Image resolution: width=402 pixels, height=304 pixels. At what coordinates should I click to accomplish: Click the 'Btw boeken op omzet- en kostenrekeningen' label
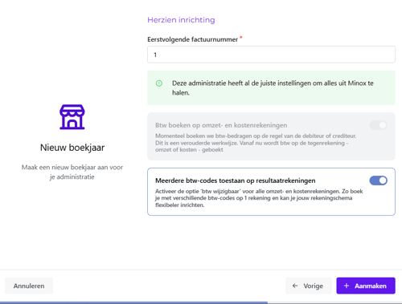tap(221, 125)
